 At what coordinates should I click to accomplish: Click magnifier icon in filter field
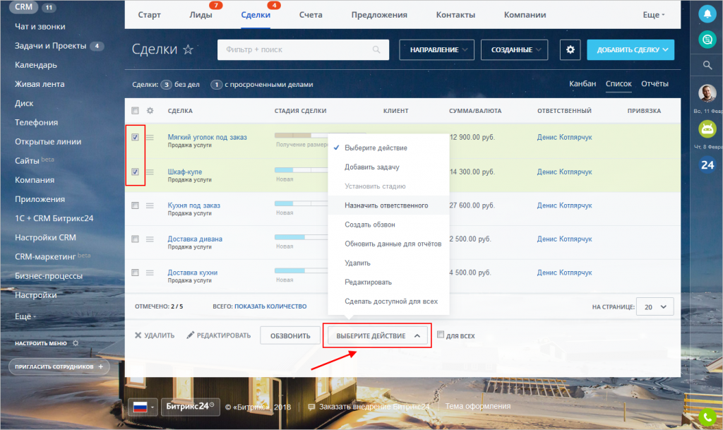376,49
